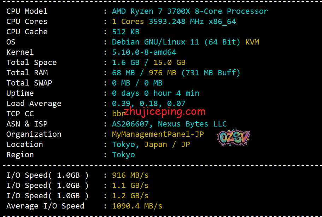
Task: Click the Load Average values
Action: coord(149,104)
